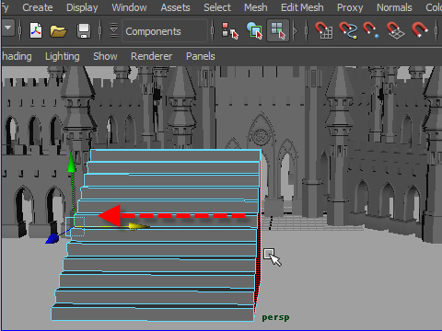Image resolution: width=442 pixels, height=331 pixels.
Task: Open the Mesh menu
Action: (x=256, y=7)
